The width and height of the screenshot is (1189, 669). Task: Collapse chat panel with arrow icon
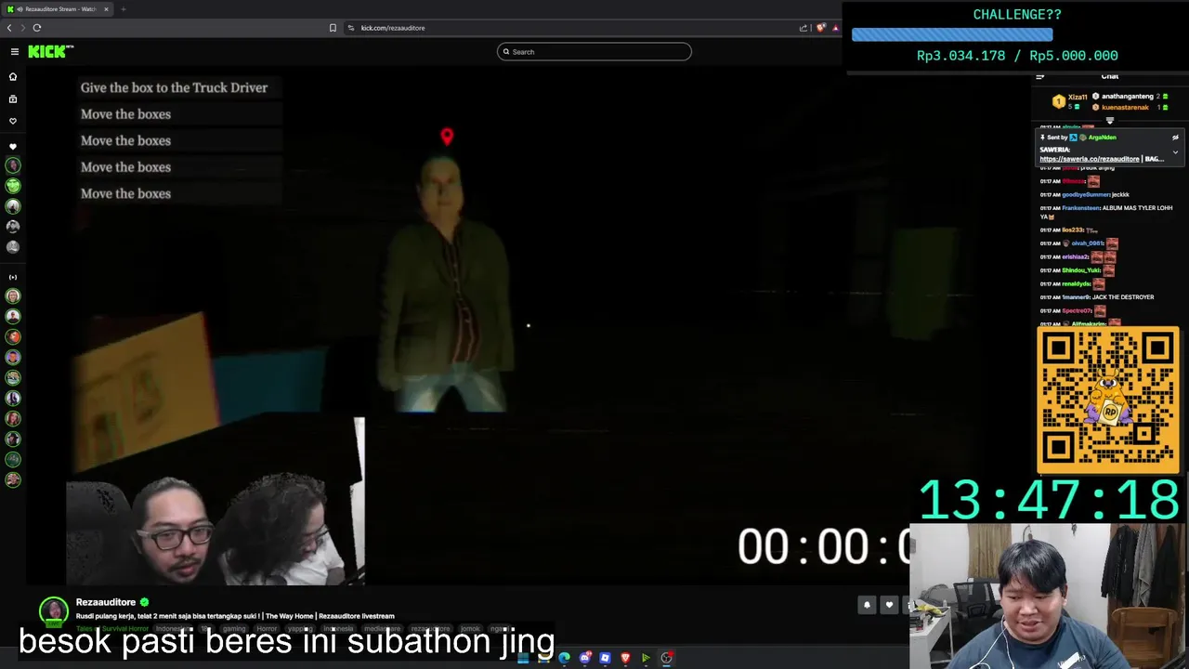click(1040, 76)
